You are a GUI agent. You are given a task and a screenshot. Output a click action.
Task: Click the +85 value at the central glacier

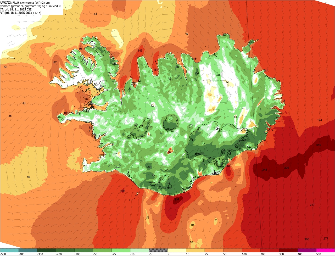[x=168, y=129]
